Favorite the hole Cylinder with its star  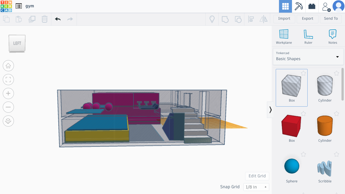tap(336, 73)
